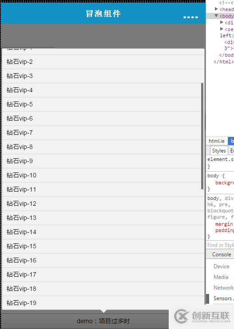Expand the head element node
Screen dimensions: 234x329
coord(216,9)
